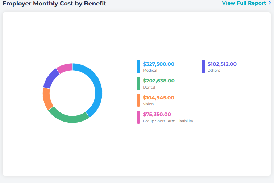Click the blue Medical legend swatch

pyautogui.click(x=138, y=67)
